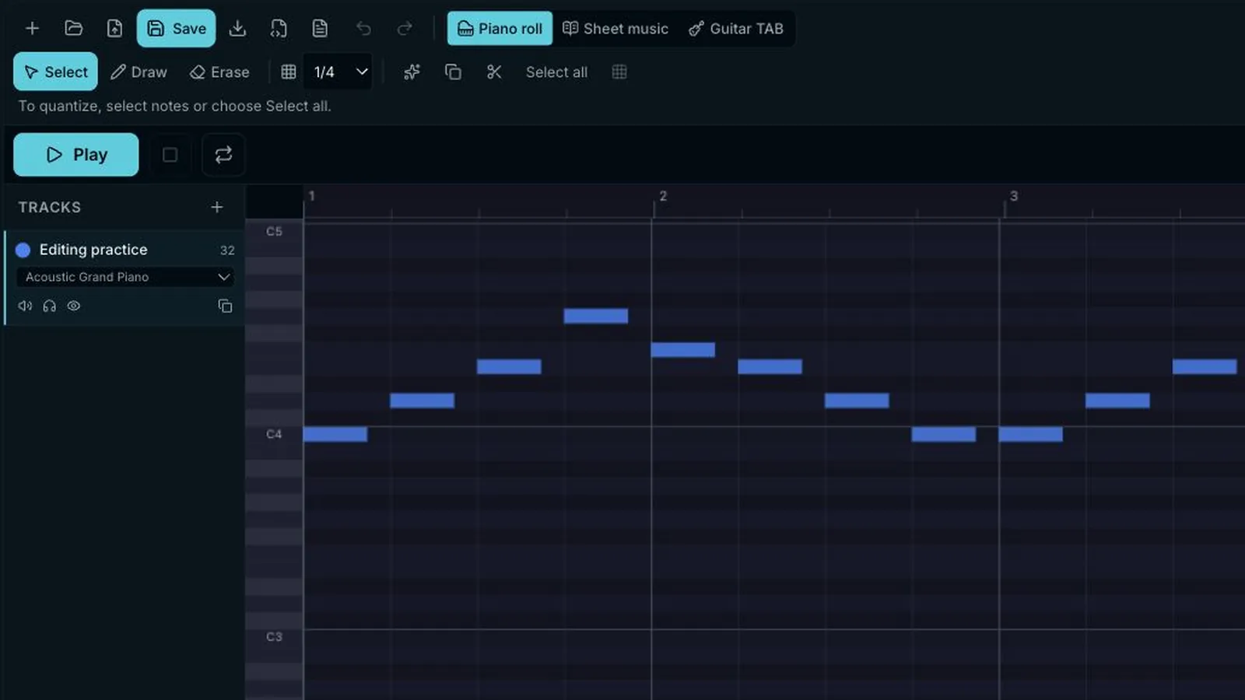
Task: Click the blue track color dot
Action: click(x=23, y=250)
